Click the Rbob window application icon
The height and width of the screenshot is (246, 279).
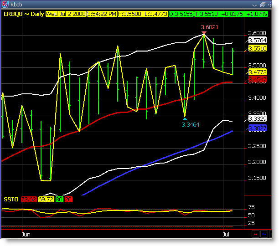click(x=5, y=4)
